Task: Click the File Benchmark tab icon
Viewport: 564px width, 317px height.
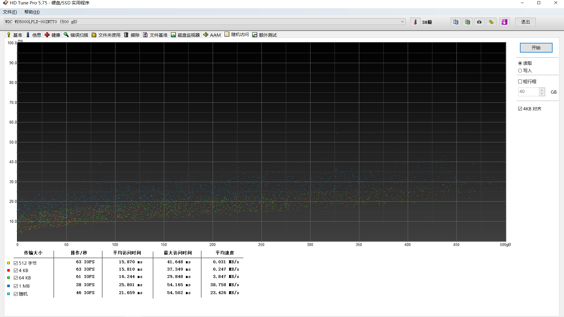Action: [x=145, y=35]
